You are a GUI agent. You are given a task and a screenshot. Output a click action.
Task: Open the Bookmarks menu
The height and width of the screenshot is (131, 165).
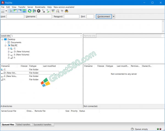[40, 7]
